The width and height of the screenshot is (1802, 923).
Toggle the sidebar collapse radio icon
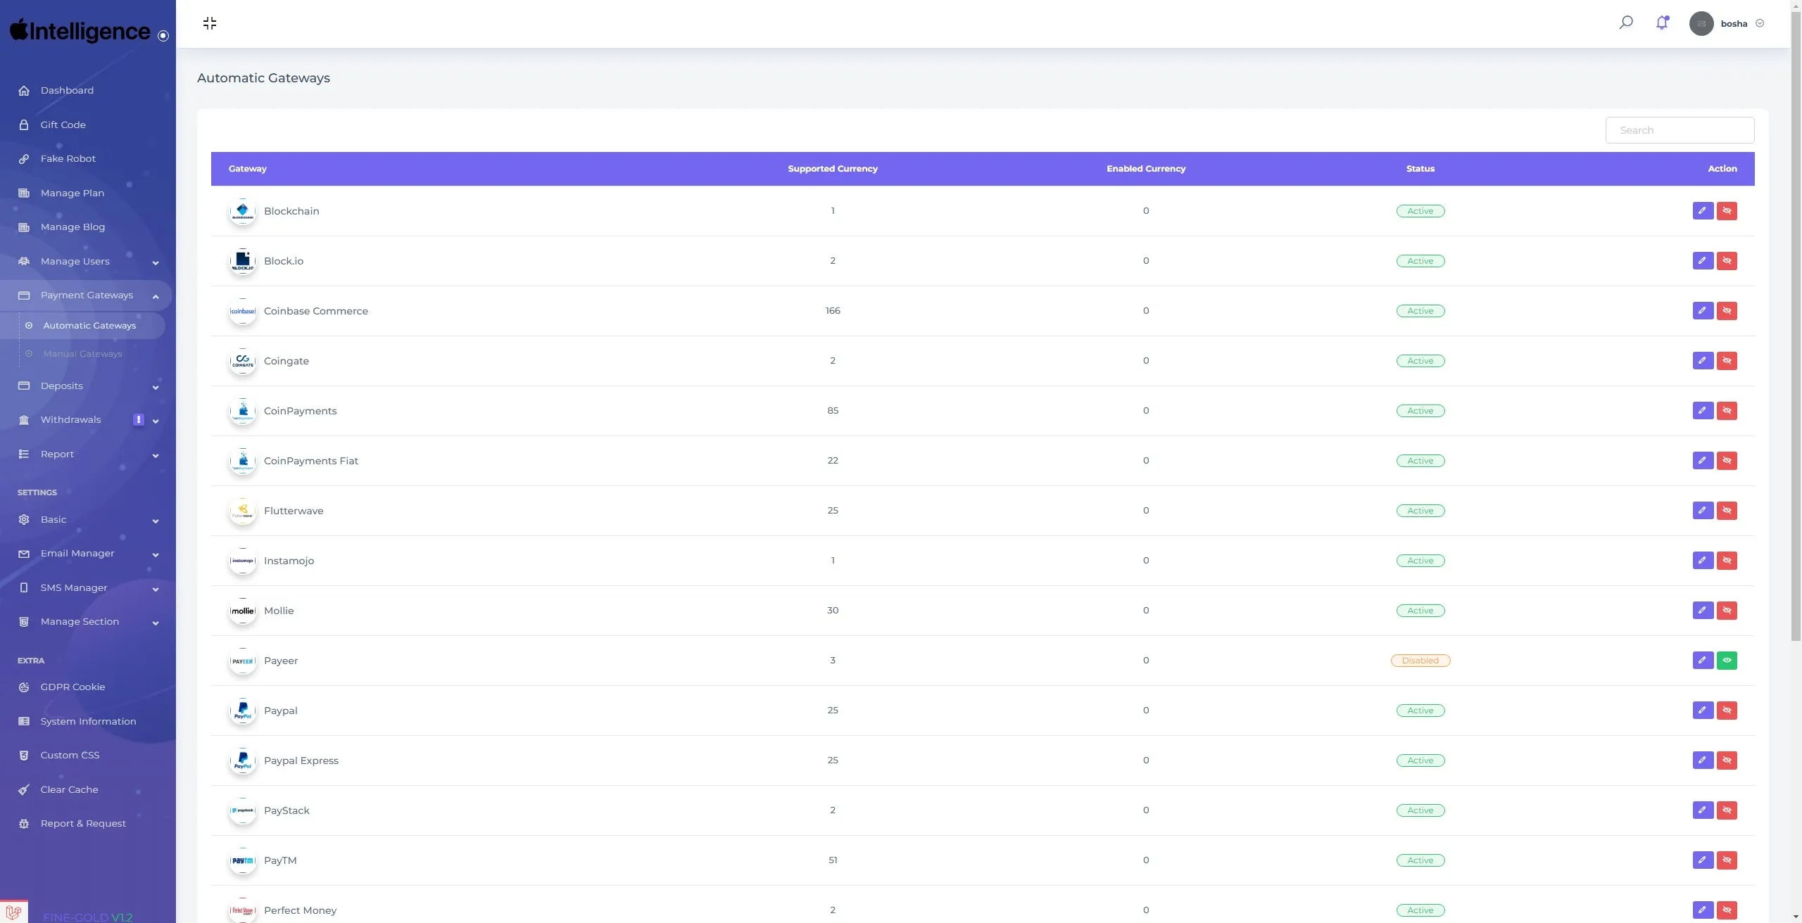163,36
